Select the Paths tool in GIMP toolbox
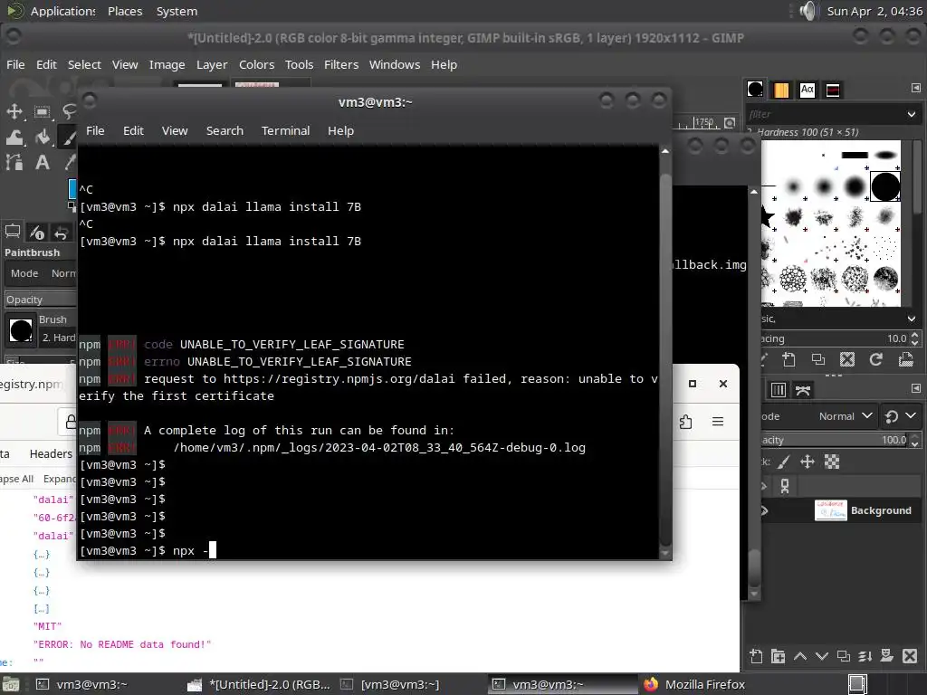 (14, 163)
